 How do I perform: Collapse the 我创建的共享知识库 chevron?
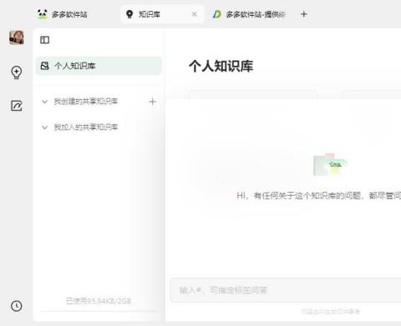44,102
